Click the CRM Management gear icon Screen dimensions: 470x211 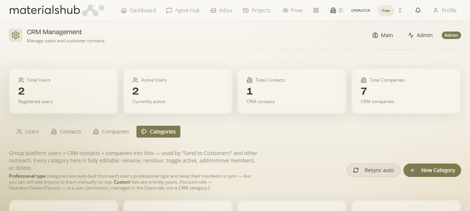pyautogui.click(x=16, y=35)
